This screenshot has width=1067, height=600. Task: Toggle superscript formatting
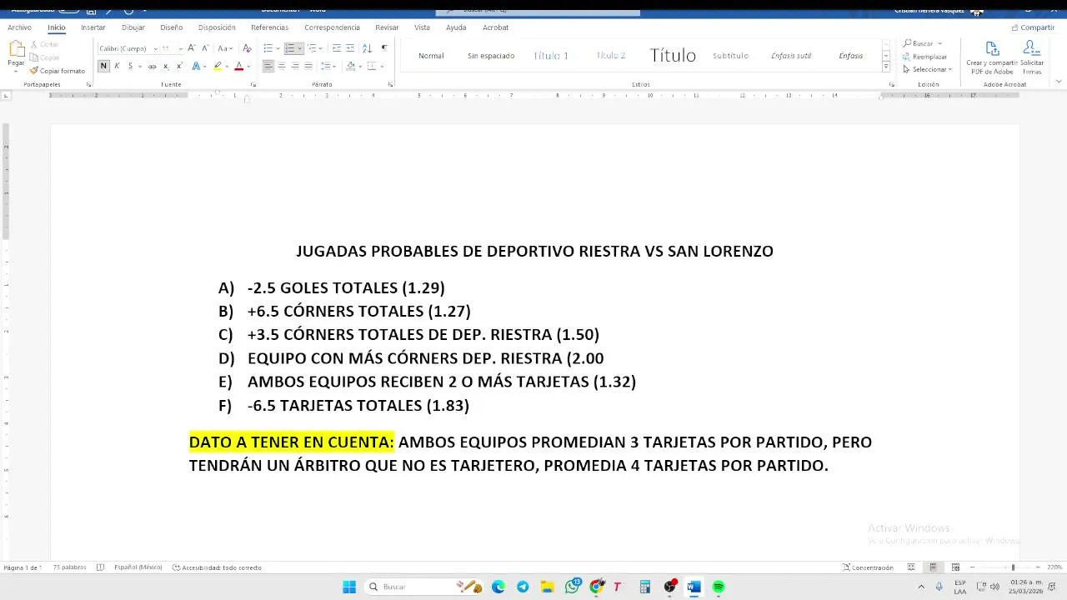point(179,66)
